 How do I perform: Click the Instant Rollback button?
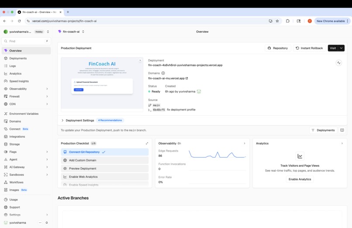(309, 48)
